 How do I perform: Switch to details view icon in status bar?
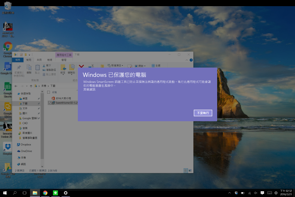pos(186,171)
